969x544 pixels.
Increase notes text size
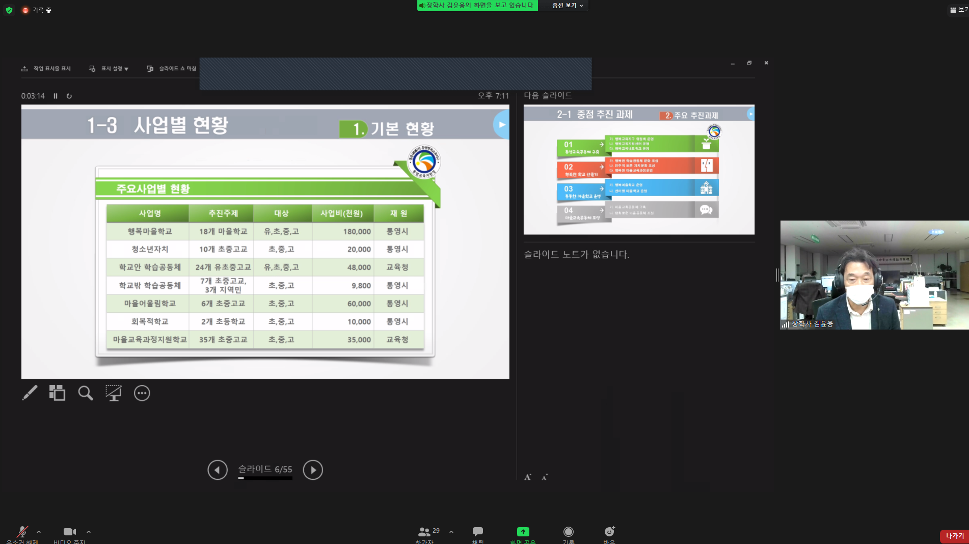coord(528,477)
